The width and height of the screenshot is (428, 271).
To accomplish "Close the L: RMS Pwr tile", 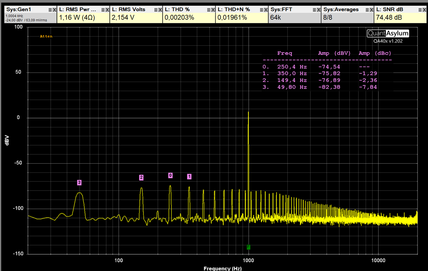I will click(107, 10).
